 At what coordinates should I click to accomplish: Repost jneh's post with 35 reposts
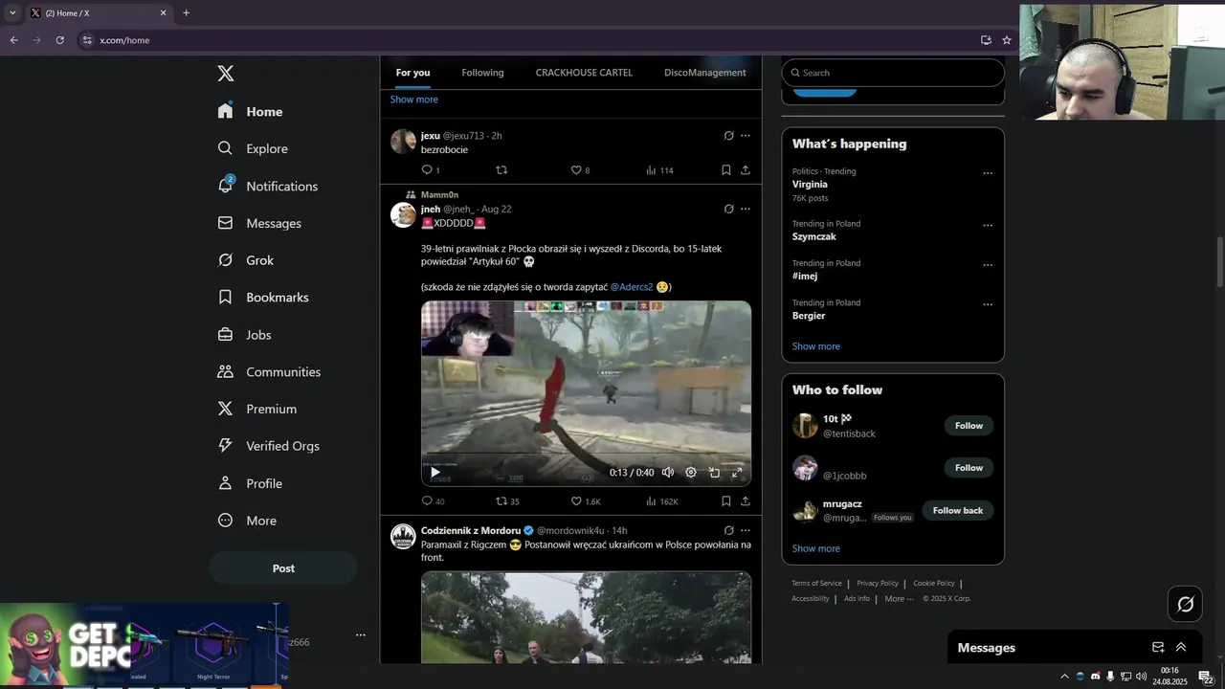[507, 501]
